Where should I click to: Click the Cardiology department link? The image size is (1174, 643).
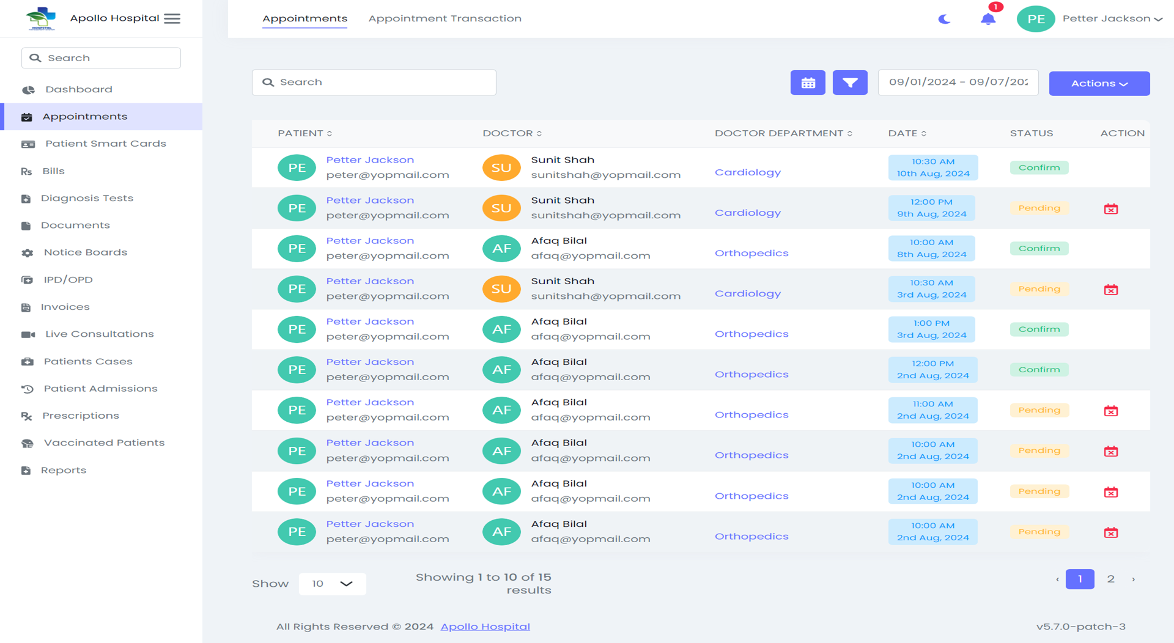coord(747,172)
